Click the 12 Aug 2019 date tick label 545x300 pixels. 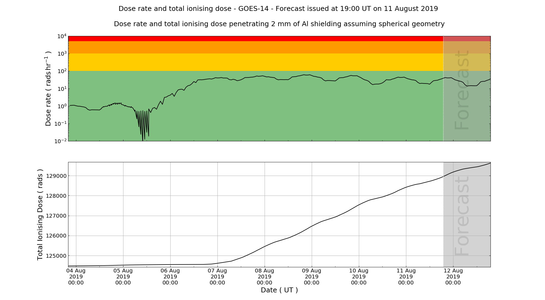tap(453, 277)
